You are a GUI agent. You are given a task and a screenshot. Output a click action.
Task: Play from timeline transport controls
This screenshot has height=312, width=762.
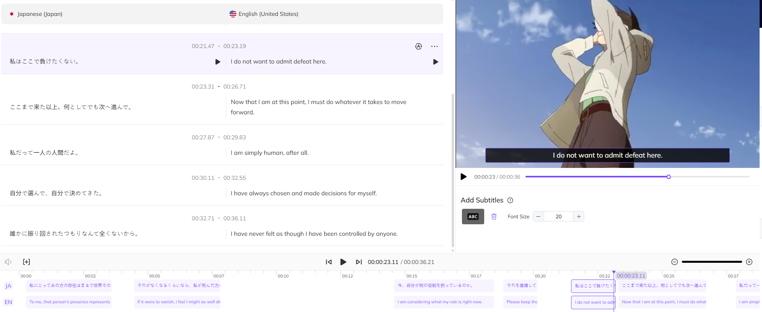(343, 262)
